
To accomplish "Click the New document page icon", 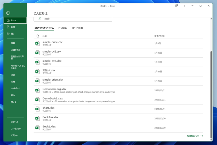I will tap(8, 27).
